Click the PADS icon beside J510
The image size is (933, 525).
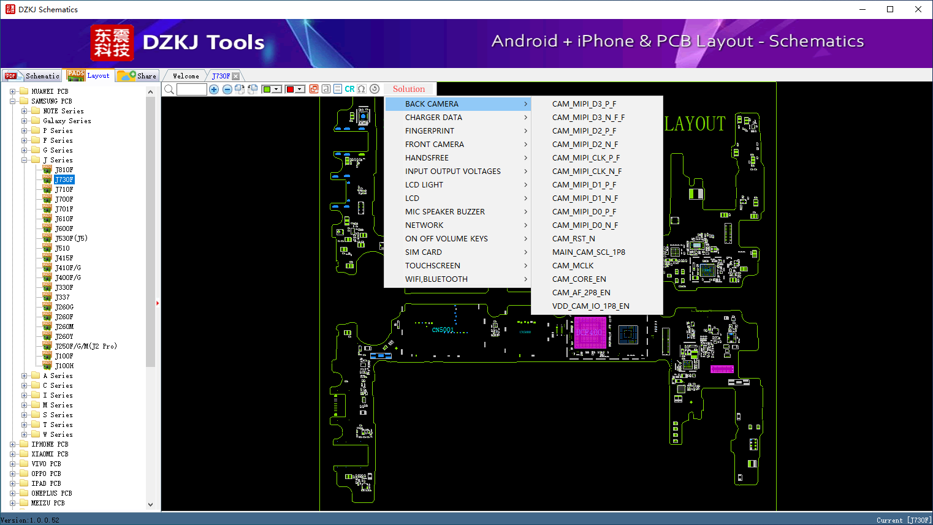47,248
